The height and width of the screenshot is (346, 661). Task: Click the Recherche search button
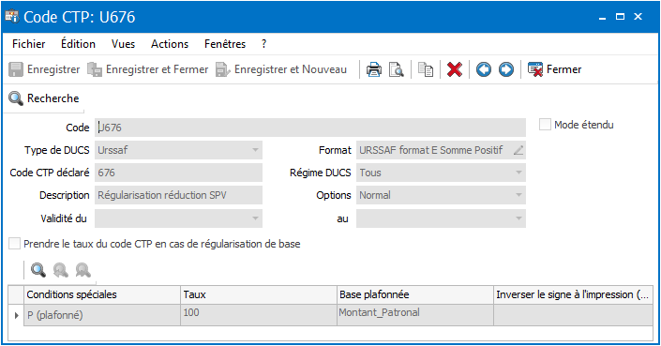coord(44,98)
